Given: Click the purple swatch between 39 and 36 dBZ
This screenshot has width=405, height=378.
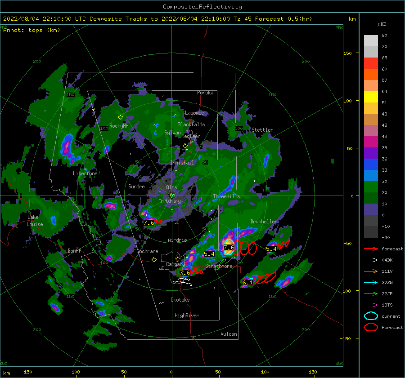Looking at the screenshot, I should click(371, 153).
